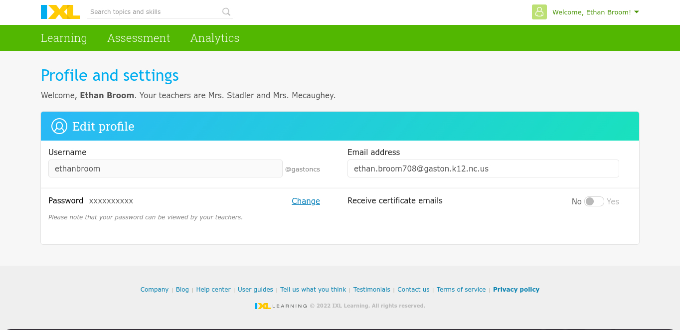Click the IXL logo in the header
Image resolution: width=680 pixels, height=330 pixels.
pos(60,11)
